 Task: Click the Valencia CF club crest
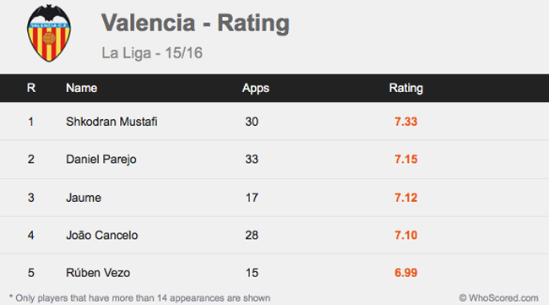coord(49,33)
